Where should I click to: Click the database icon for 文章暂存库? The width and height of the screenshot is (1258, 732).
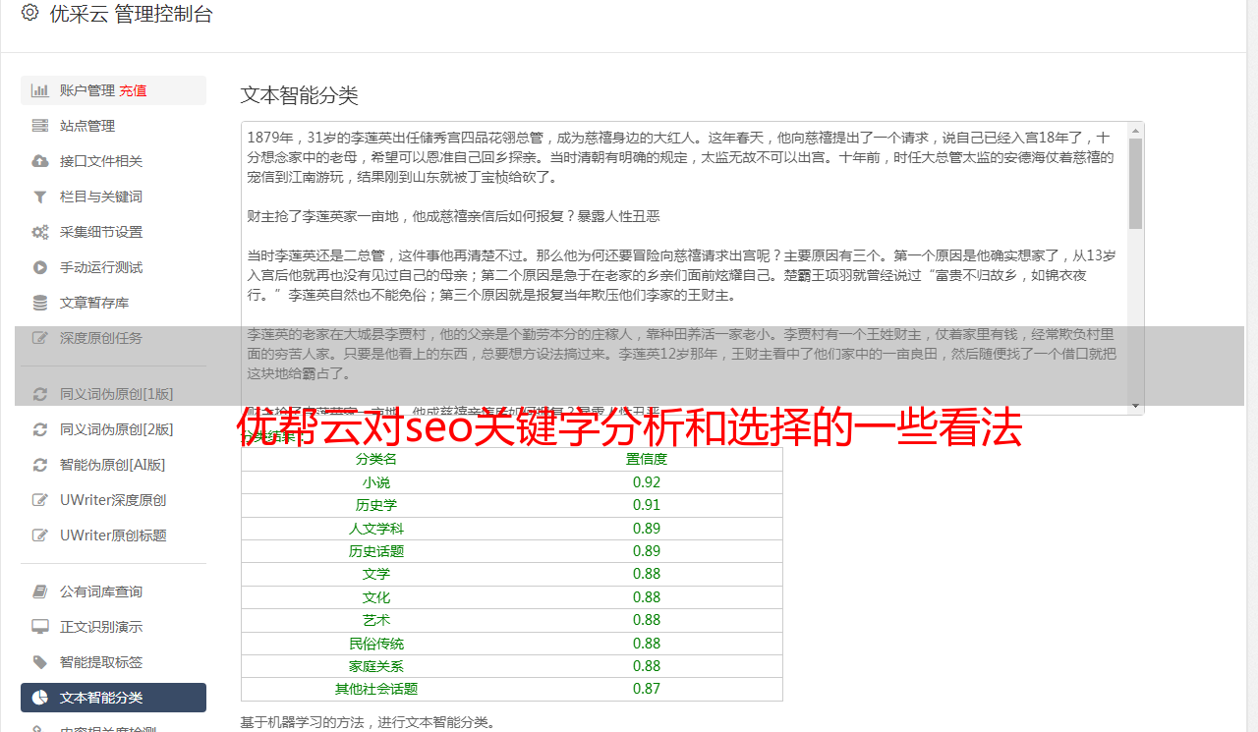coord(40,303)
